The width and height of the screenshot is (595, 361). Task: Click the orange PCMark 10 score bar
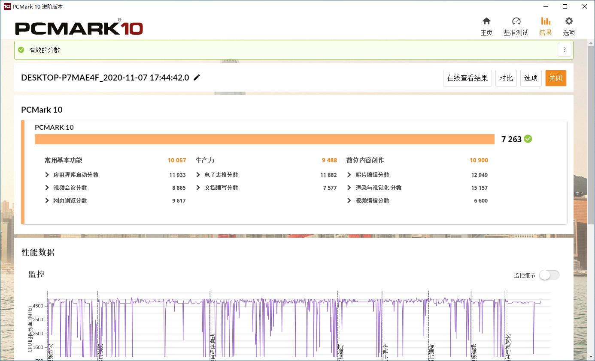[264, 139]
